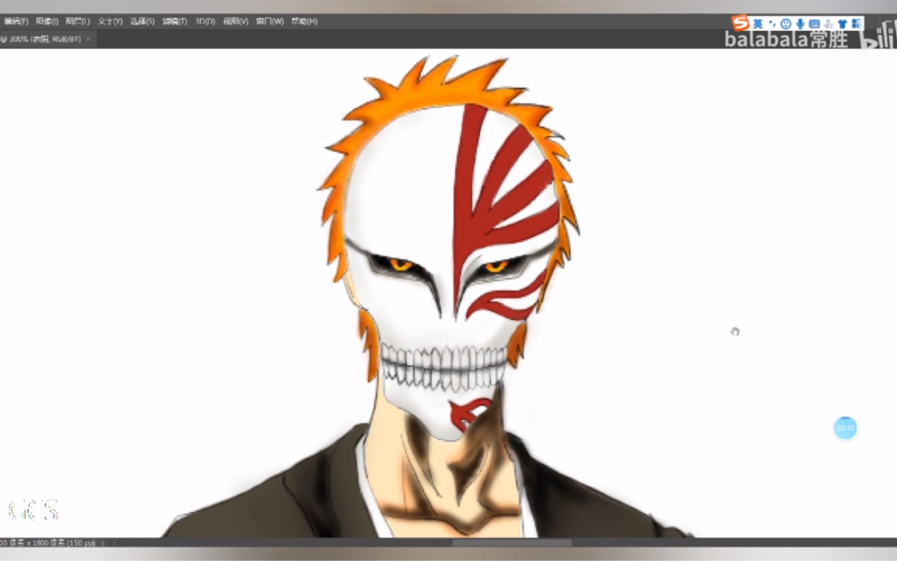Open the 图层(L) Layer menu

click(78, 21)
